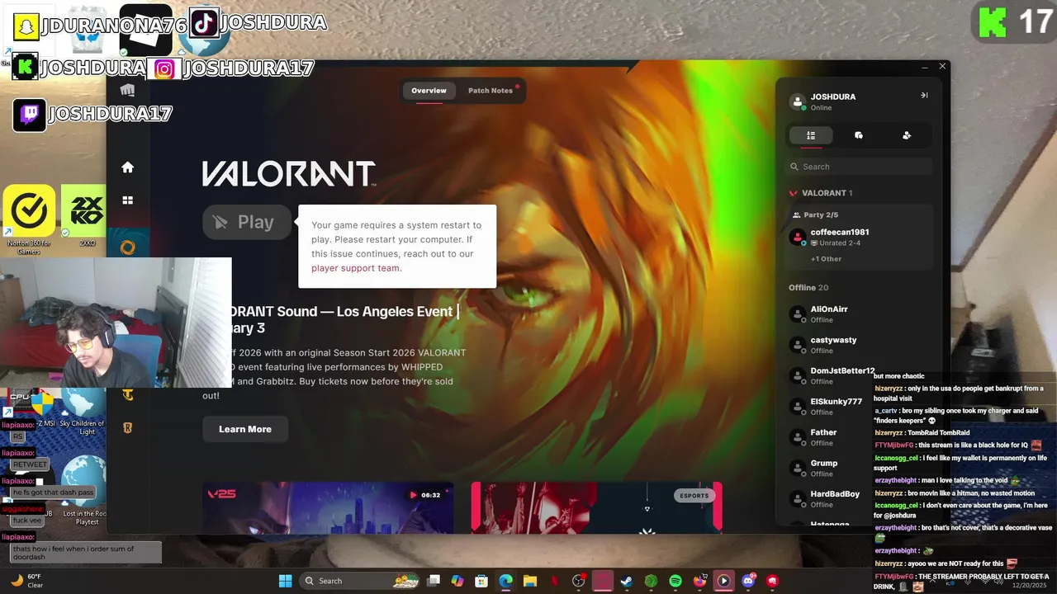Launch Copilot from the taskbar
The height and width of the screenshot is (594, 1057).
[457, 581]
